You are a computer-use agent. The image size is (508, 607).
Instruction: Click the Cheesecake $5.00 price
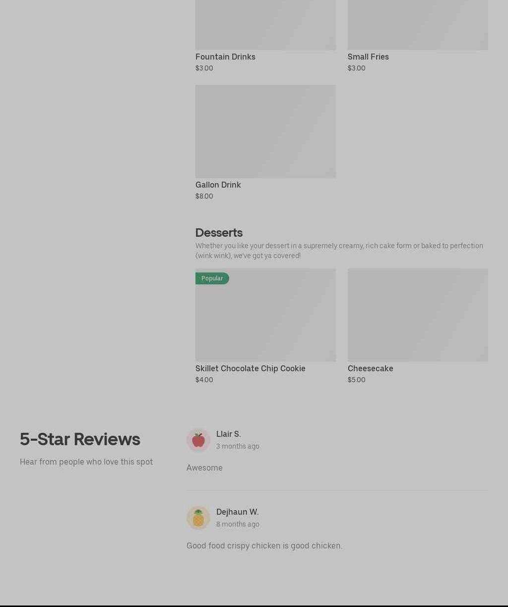[356, 380]
